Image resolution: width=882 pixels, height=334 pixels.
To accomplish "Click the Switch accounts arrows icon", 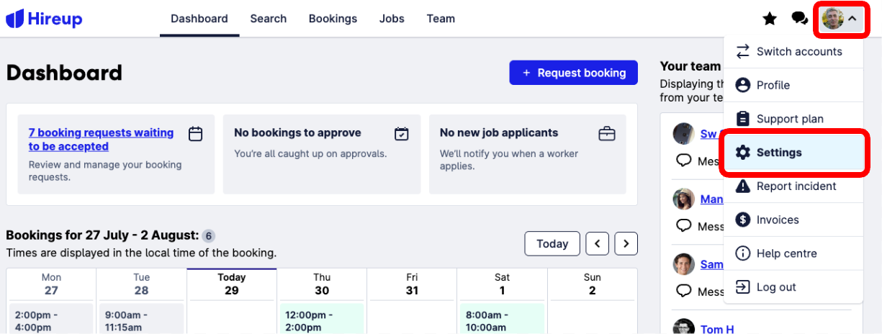I will pyautogui.click(x=743, y=52).
